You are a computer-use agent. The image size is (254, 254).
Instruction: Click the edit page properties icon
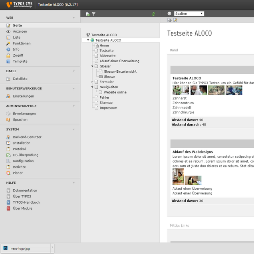175,20
